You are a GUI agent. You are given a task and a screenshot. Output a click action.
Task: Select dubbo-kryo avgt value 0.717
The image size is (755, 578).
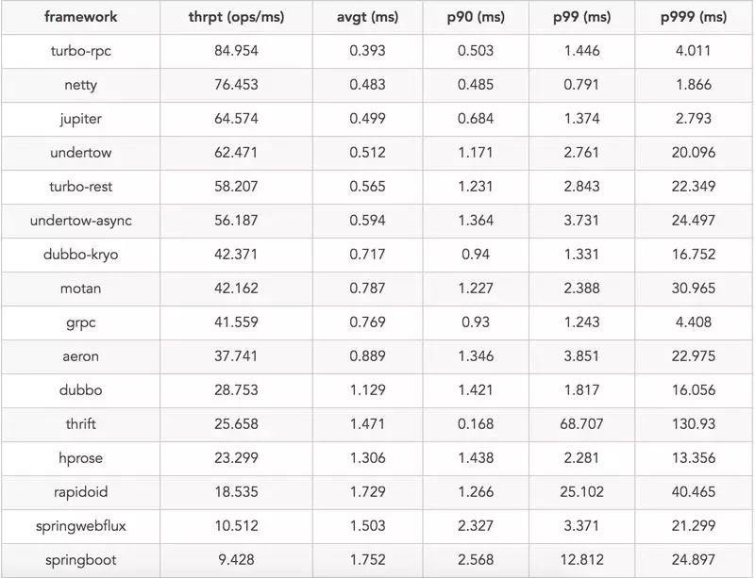pos(367,254)
